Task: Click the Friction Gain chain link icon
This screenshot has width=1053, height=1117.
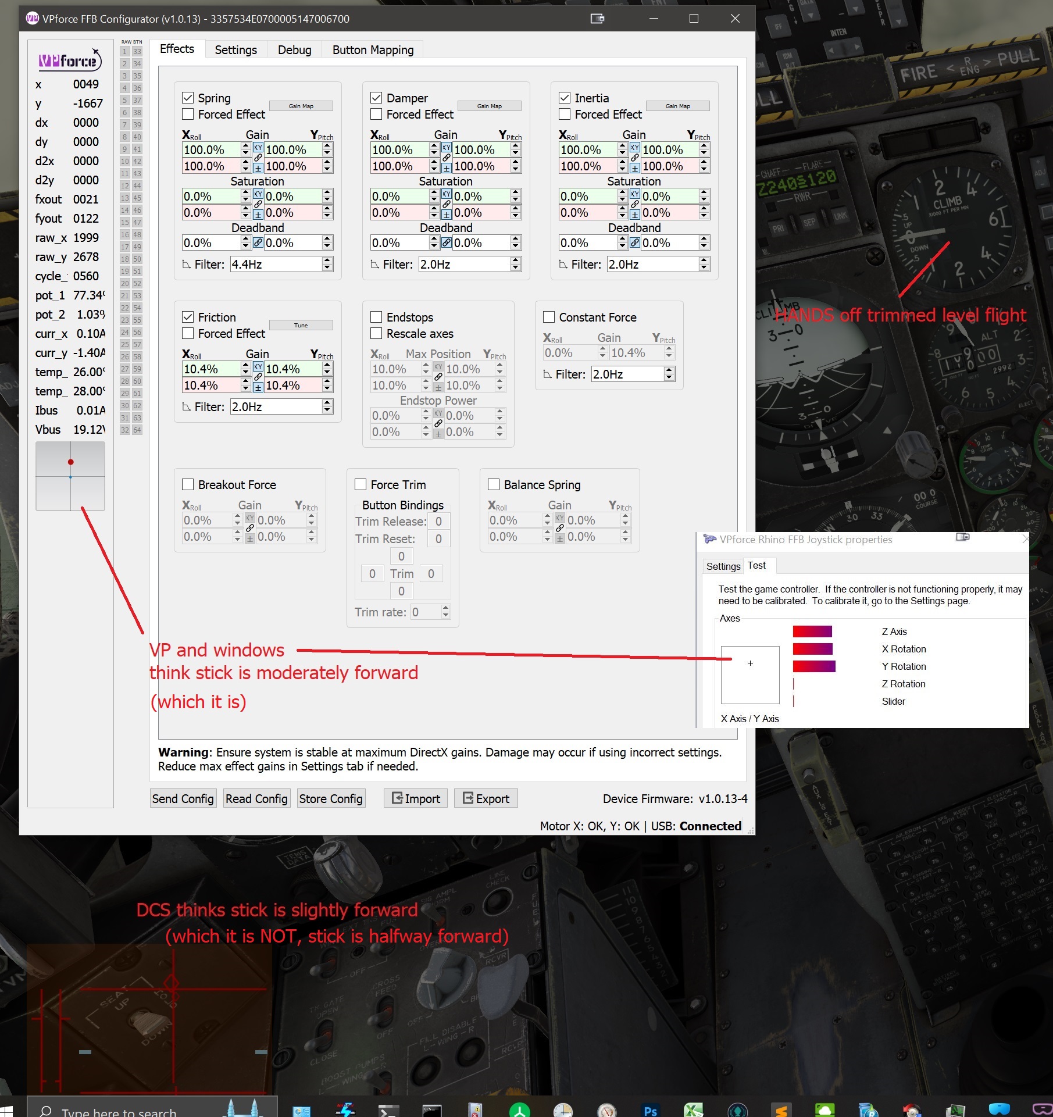Action: 258,377
